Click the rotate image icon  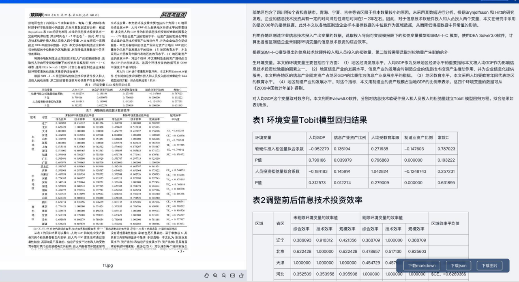(x=241, y=276)
